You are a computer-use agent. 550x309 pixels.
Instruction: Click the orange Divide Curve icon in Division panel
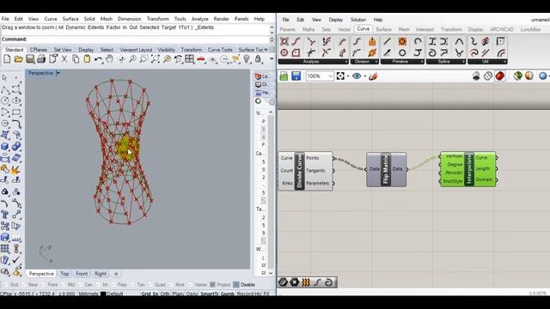click(x=372, y=41)
